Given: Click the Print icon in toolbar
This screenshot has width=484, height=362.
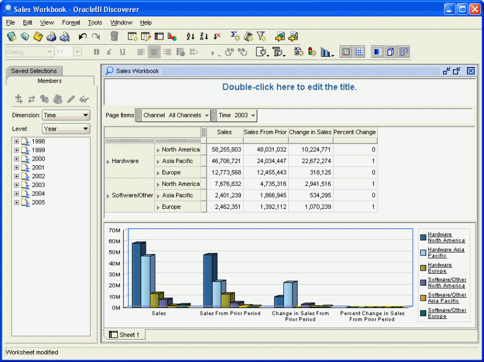Looking at the screenshot, I should coord(51,37).
